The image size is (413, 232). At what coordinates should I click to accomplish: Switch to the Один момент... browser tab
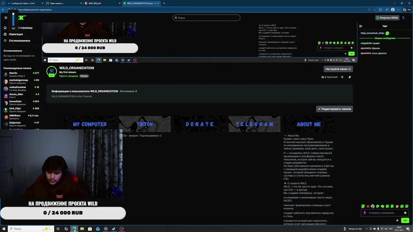tap(63, 3)
